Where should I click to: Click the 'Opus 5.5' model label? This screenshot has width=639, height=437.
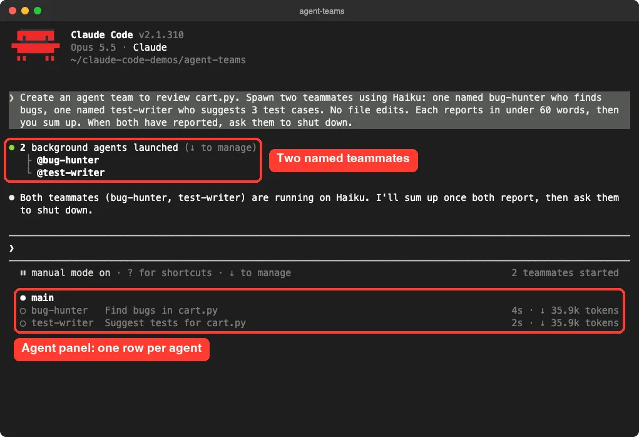tap(93, 48)
